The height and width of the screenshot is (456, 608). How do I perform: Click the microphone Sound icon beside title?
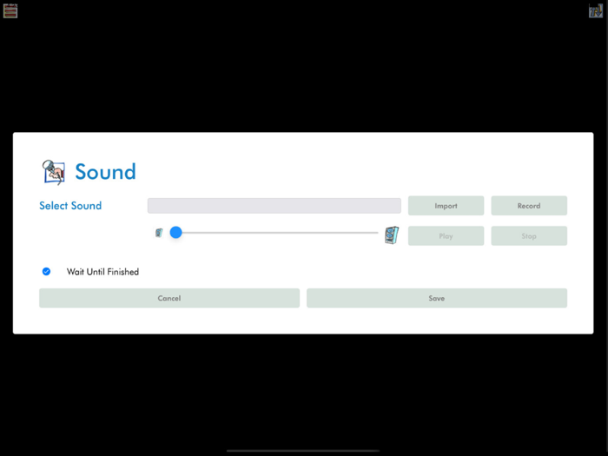[54, 172]
